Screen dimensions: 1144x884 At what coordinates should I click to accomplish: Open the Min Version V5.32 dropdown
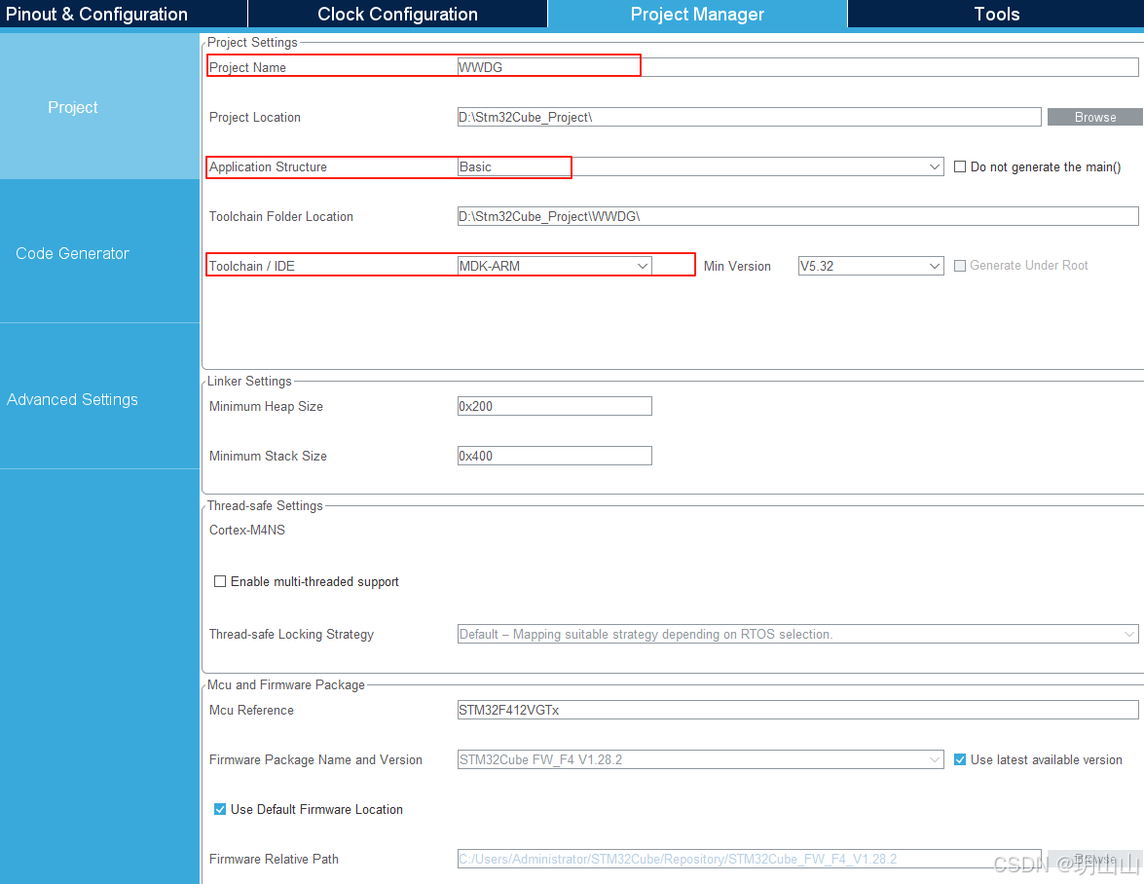pos(870,266)
